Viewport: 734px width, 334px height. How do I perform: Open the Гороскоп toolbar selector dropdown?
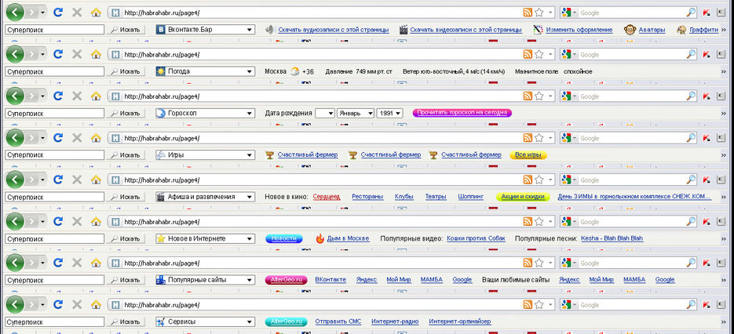point(205,113)
